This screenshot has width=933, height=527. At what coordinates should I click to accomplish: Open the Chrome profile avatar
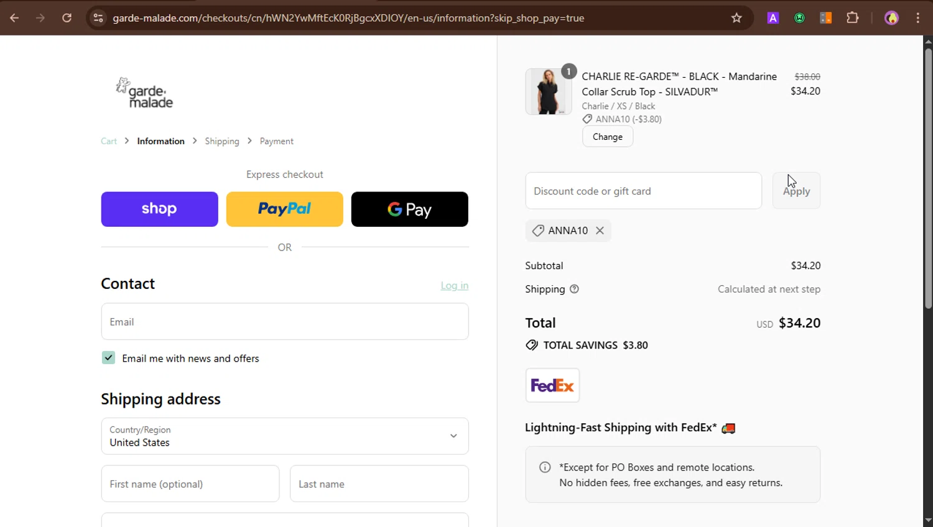coord(891,18)
